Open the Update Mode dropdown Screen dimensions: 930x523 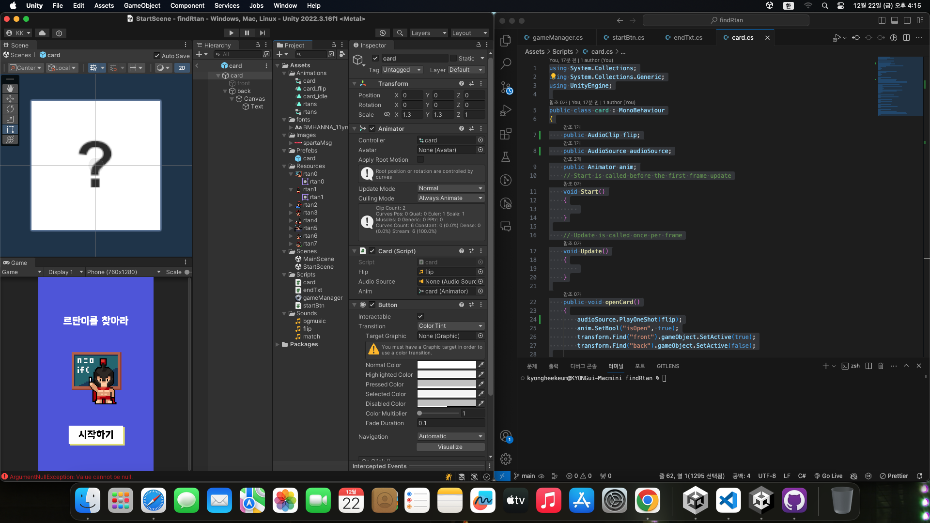(450, 188)
